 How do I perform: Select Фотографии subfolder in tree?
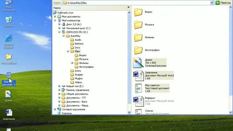(86, 67)
